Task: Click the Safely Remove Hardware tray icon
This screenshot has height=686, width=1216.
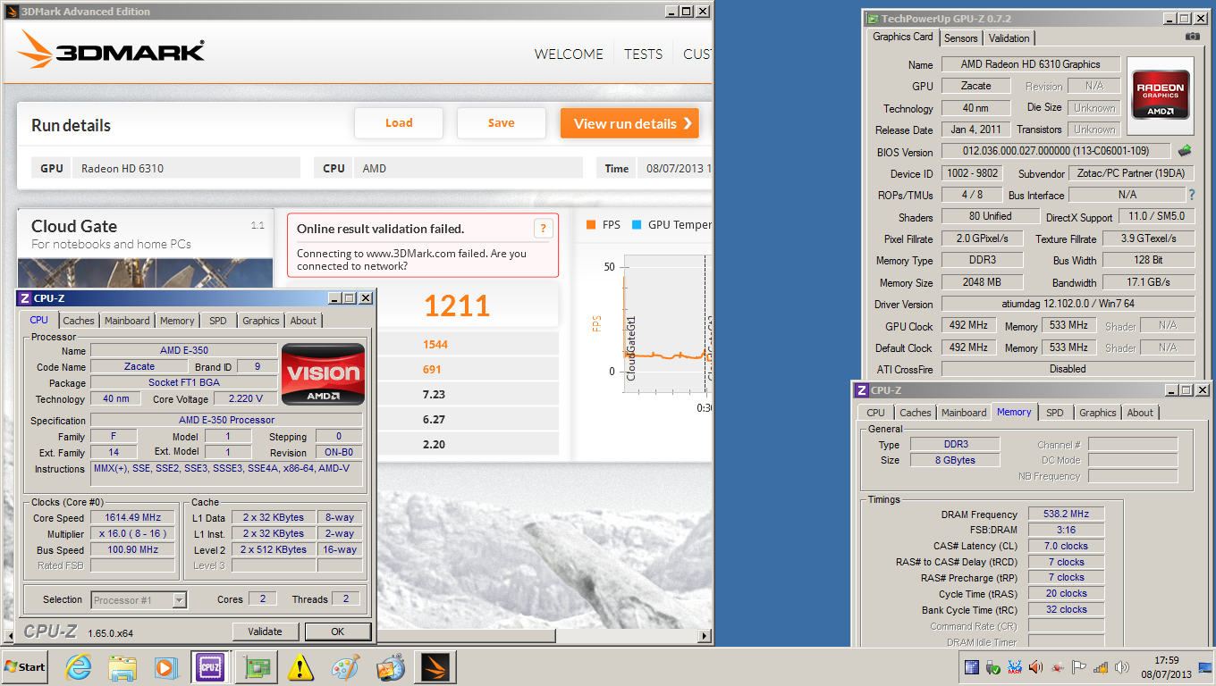Action: tap(992, 667)
